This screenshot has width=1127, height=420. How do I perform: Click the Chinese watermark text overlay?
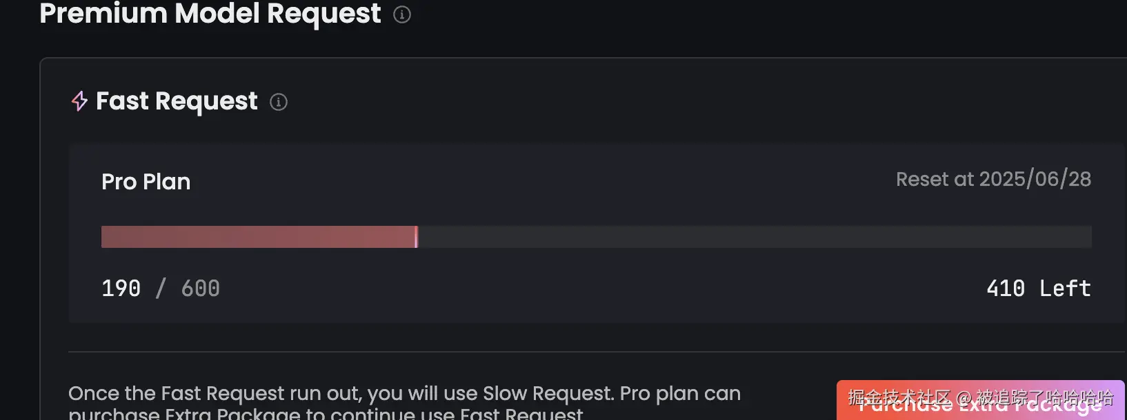(980, 397)
